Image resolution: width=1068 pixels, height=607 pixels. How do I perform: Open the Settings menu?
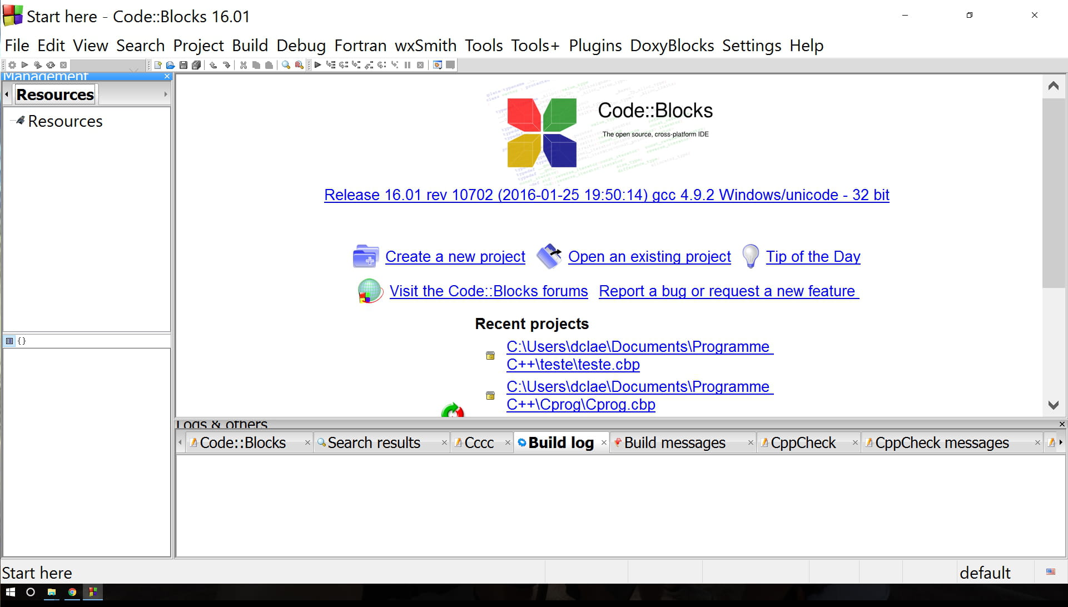click(752, 46)
